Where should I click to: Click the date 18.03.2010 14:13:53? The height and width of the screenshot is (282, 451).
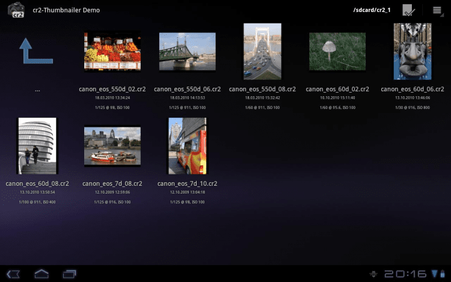pos(187,98)
